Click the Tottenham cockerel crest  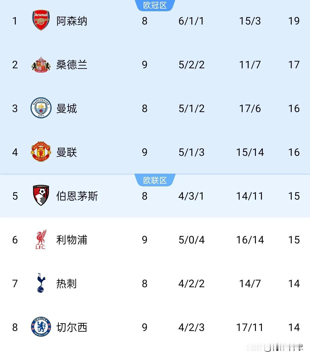pos(41,283)
